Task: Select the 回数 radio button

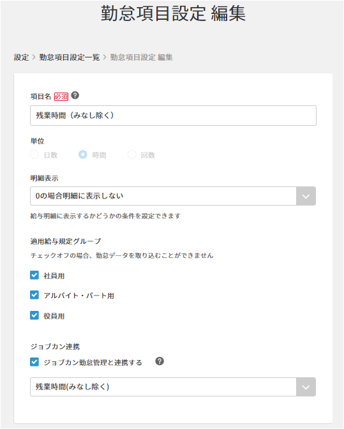Action: click(132, 154)
